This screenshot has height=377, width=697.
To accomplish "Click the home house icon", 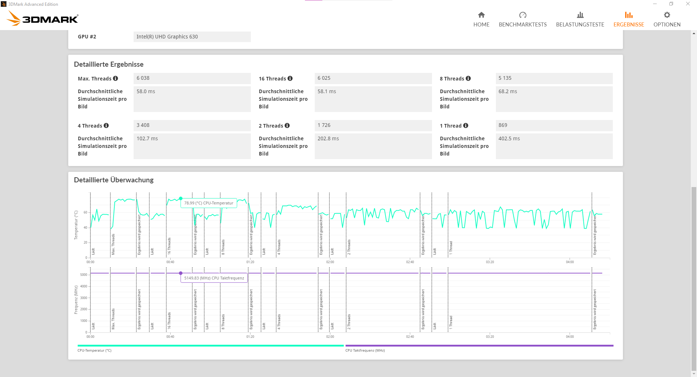I will pos(481,15).
